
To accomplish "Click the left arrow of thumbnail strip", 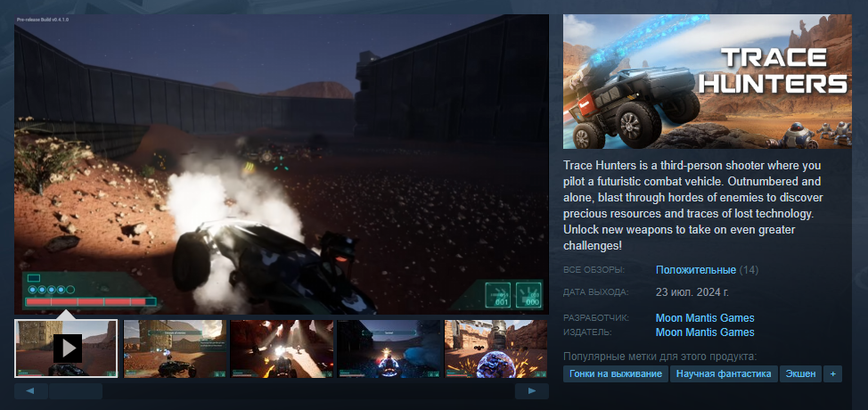I will (x=31, y=391).
